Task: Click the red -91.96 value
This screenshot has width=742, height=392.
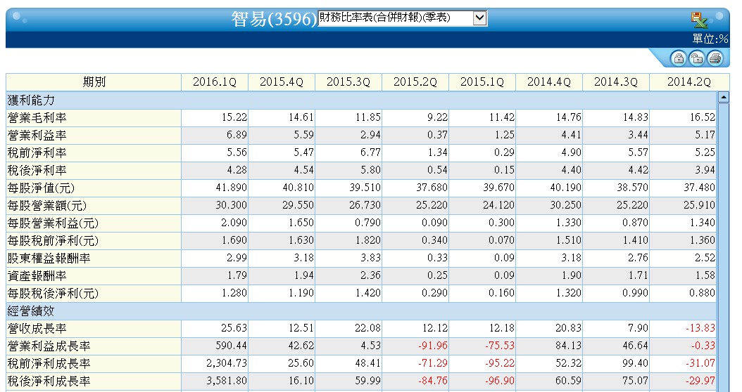Action: tap(433, 346)
